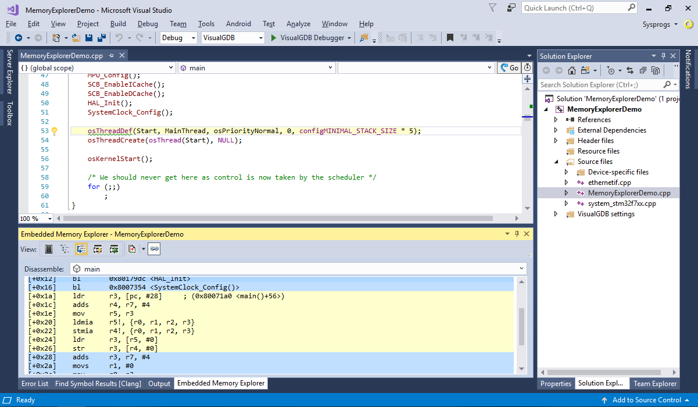The width and height of the screenshot is (698, 407).
Task: Open the Properties tab
Action: 556,383
